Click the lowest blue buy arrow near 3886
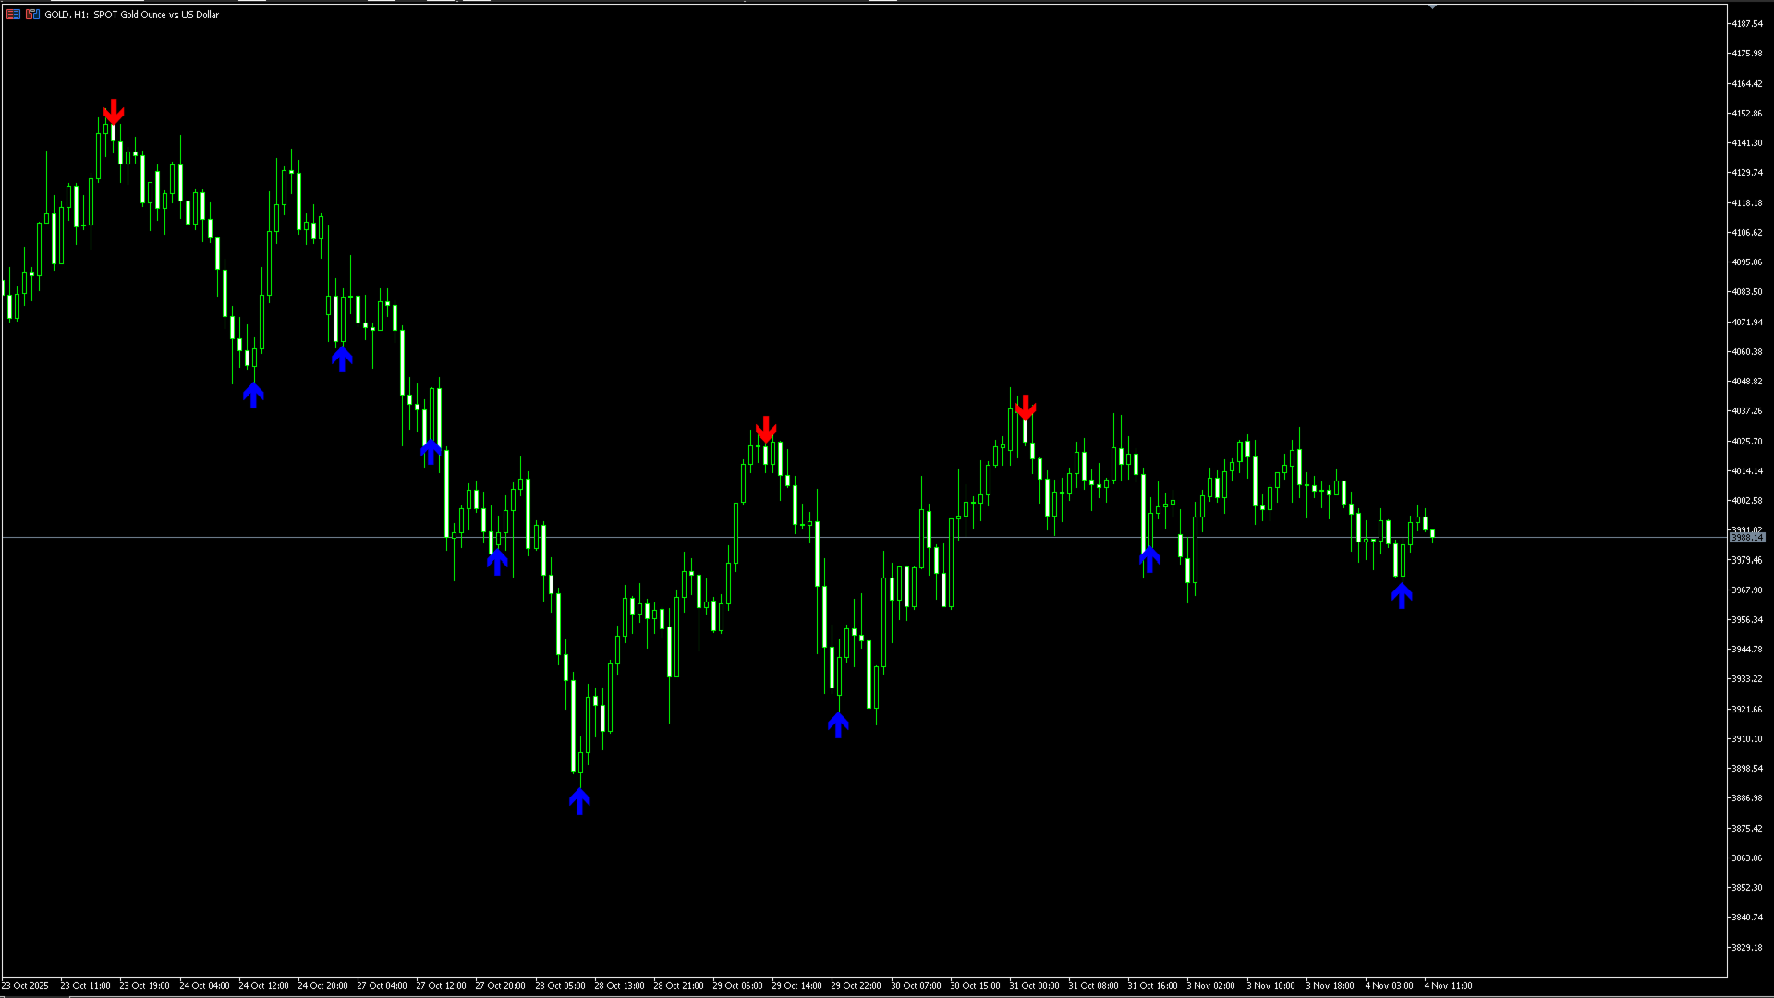This screenshot has height=998, width=1774. pyautogui.click(x=579, y=800)
